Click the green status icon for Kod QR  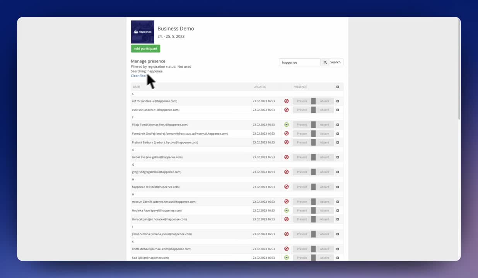click(x=287, y=258)
